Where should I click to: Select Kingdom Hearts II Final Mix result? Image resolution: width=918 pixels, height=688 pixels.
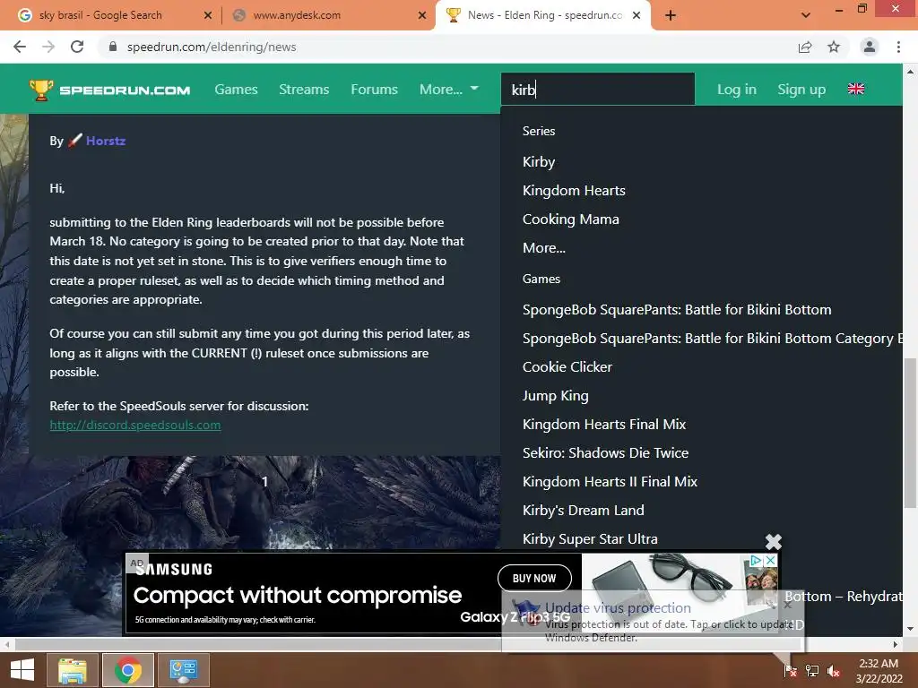coord(610,481)
